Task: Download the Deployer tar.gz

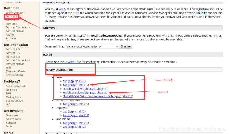Action: pos(67,115)
